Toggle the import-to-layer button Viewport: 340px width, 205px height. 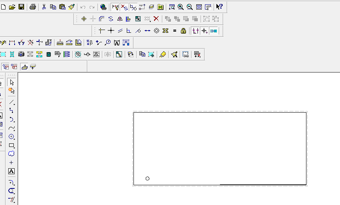pyautogui.click(x=24, y=67)
